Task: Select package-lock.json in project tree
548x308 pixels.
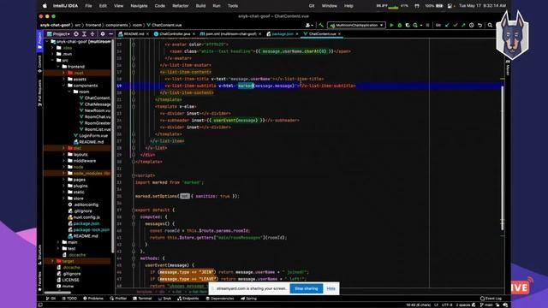Action: point(89,230)
